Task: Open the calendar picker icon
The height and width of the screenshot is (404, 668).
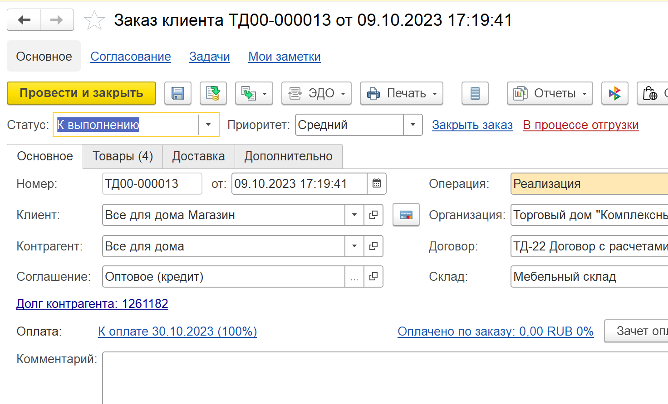Action: [x=377, y=184]
